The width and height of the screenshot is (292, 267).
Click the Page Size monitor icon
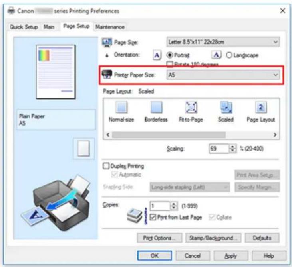(x=107, y=43)
